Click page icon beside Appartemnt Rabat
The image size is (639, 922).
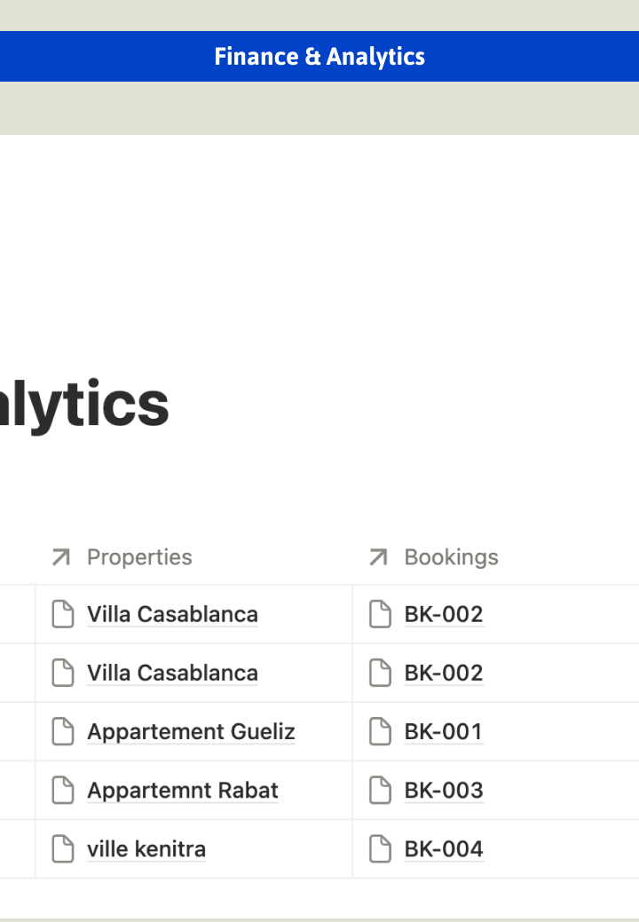pyautogui.click(x=63, y=791)
